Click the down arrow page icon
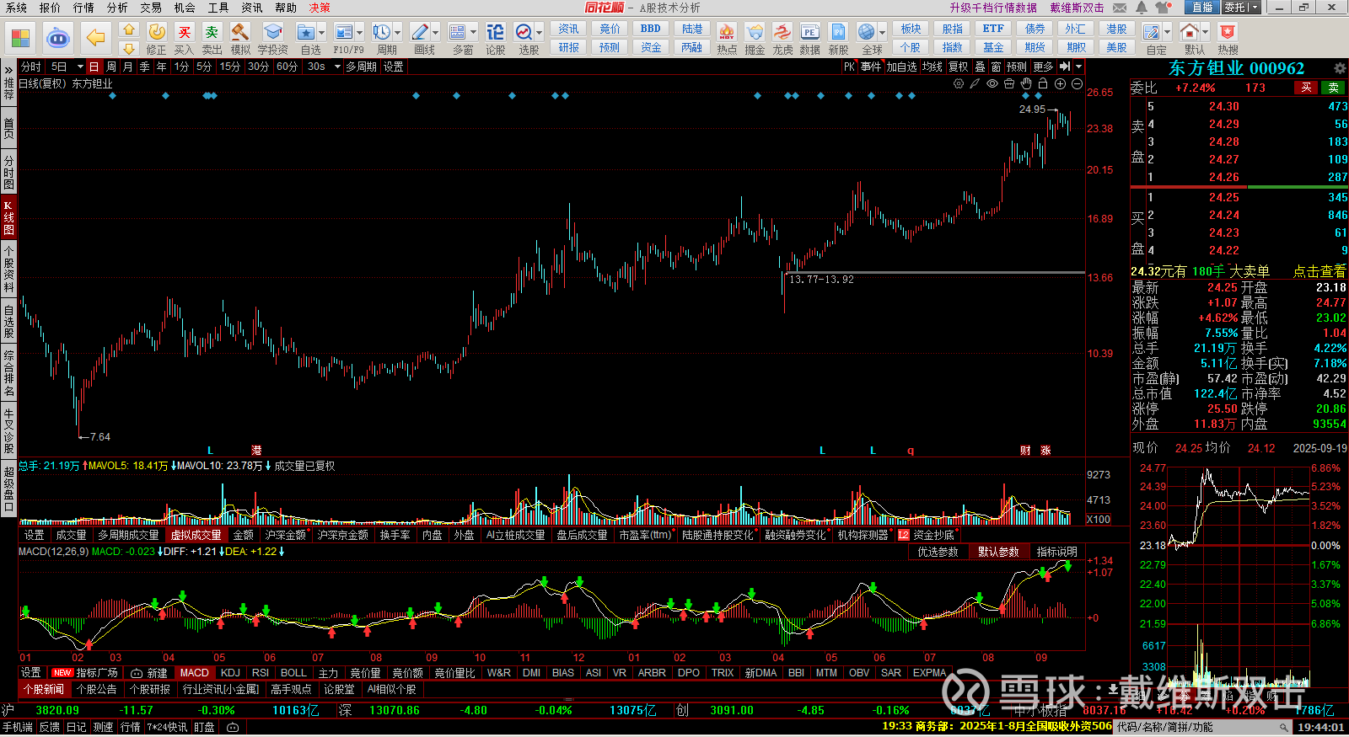Viewport: 1349px width, 737px height. (129, 48)
